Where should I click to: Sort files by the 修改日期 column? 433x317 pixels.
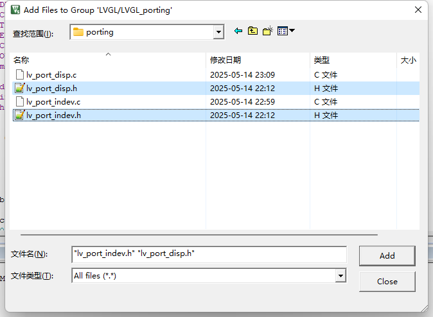258,60
